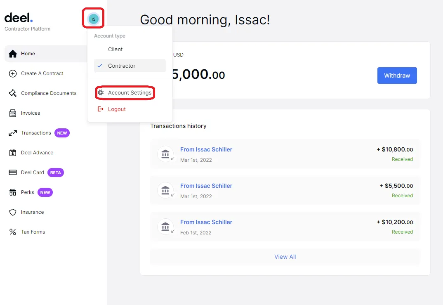The width and height of the screenshot is (443, 305).
Task: Open the $10,800.00 From Issac Schiller link
Action: [x=206, y=149]
